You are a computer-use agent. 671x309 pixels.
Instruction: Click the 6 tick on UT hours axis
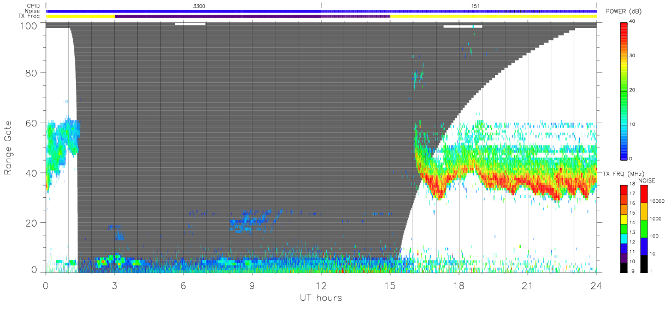tap(183, 285)
